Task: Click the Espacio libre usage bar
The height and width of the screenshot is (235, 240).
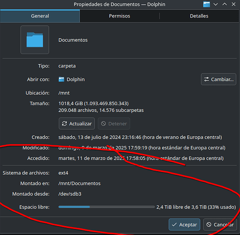Action: pos(107,207)
